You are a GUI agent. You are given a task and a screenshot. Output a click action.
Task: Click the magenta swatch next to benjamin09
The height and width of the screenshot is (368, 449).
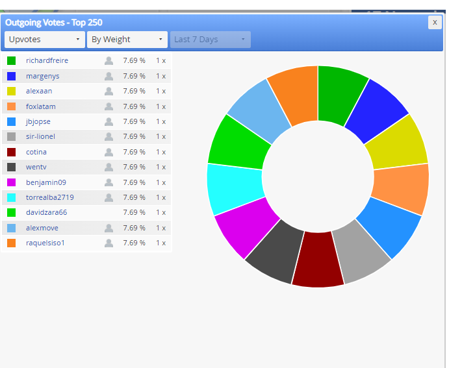(12, 182)
